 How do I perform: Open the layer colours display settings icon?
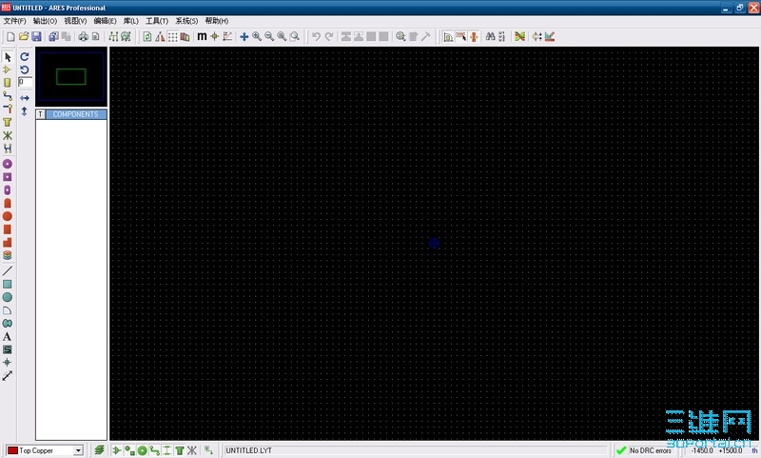point(185,36)
